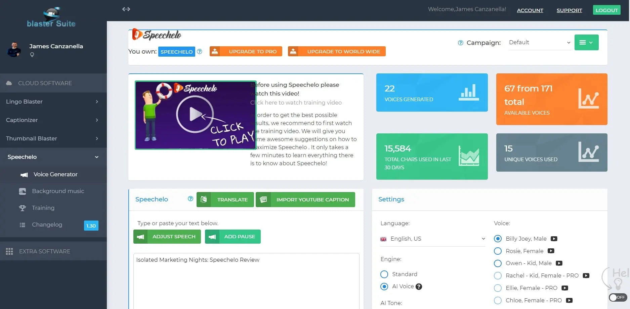Image resolution: width=630 pixels, height=309 pixels.
Task: Open Voice Generator page
Action: 53,174
